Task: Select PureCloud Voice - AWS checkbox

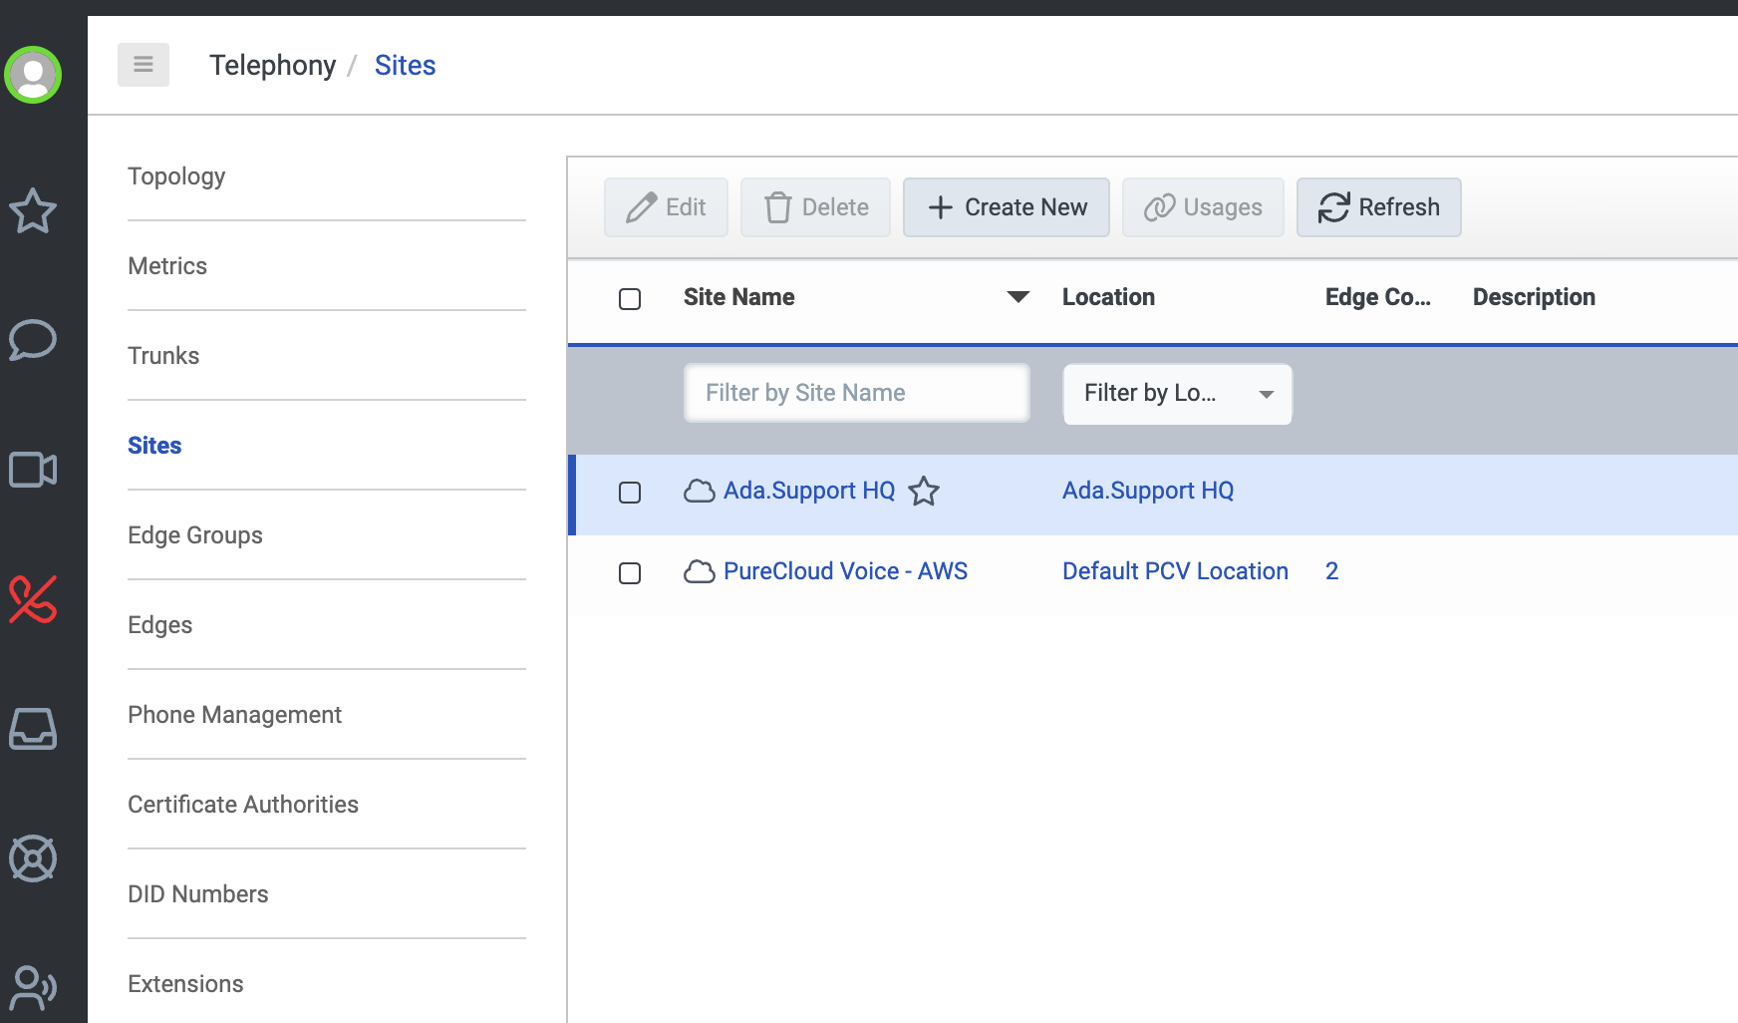Action: [630, 573]
